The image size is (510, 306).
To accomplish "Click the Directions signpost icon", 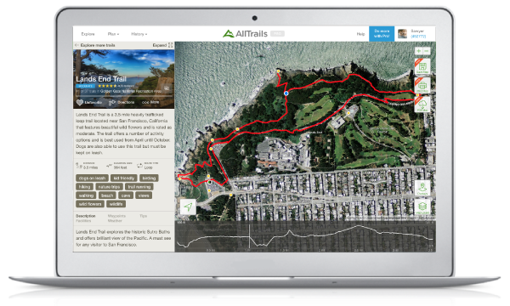I will point(112,103).
